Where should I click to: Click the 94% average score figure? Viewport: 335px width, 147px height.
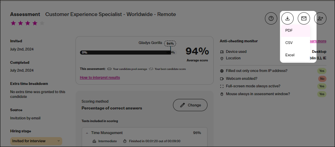point(197,52)
